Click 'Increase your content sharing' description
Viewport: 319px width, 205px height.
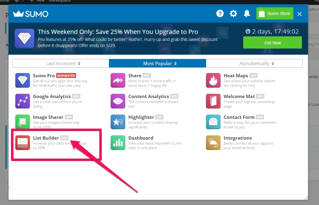point(153,125)
